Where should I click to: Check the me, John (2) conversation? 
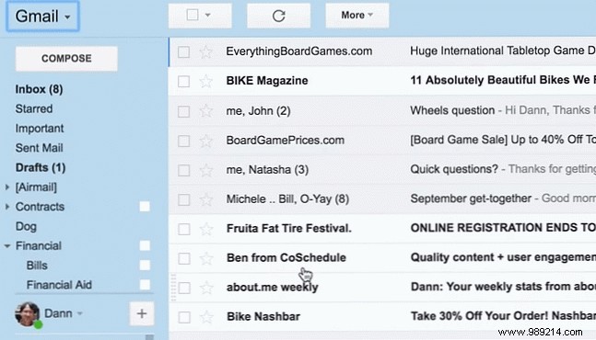pyautogui.click(x=183, y=111)
